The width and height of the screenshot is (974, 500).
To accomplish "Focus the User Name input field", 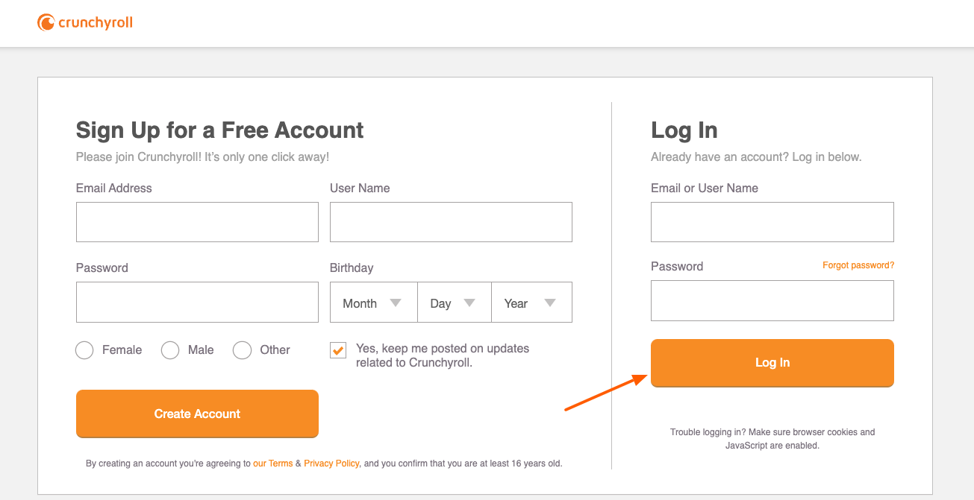I will 451,222.
